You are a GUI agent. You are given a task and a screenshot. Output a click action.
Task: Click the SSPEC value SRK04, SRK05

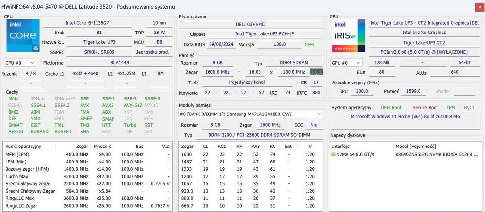[x=99, y=52]
